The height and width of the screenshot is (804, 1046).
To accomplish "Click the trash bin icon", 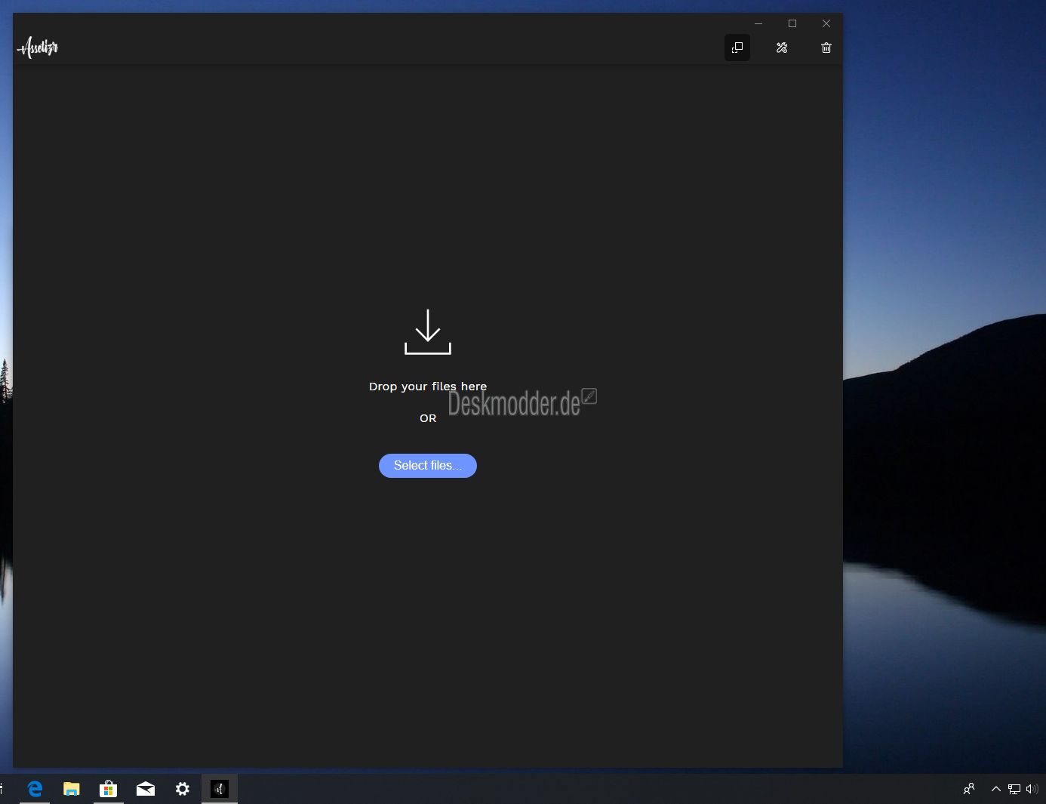I will tap(826, 48).
